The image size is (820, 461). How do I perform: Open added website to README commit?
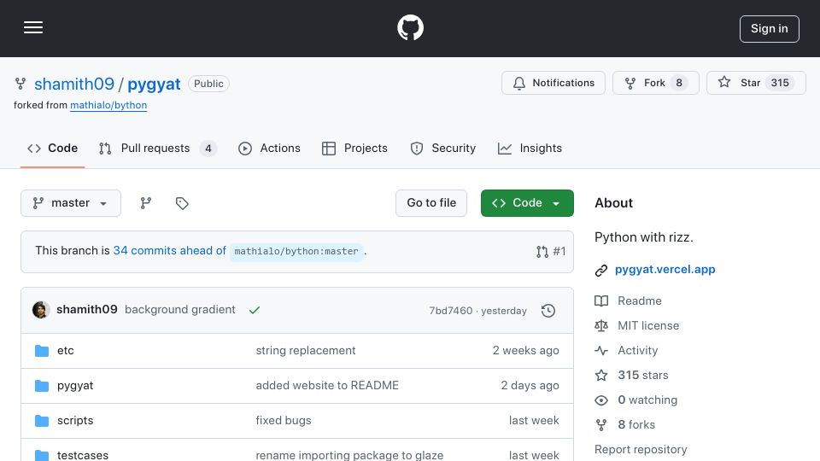click(327, 385)
